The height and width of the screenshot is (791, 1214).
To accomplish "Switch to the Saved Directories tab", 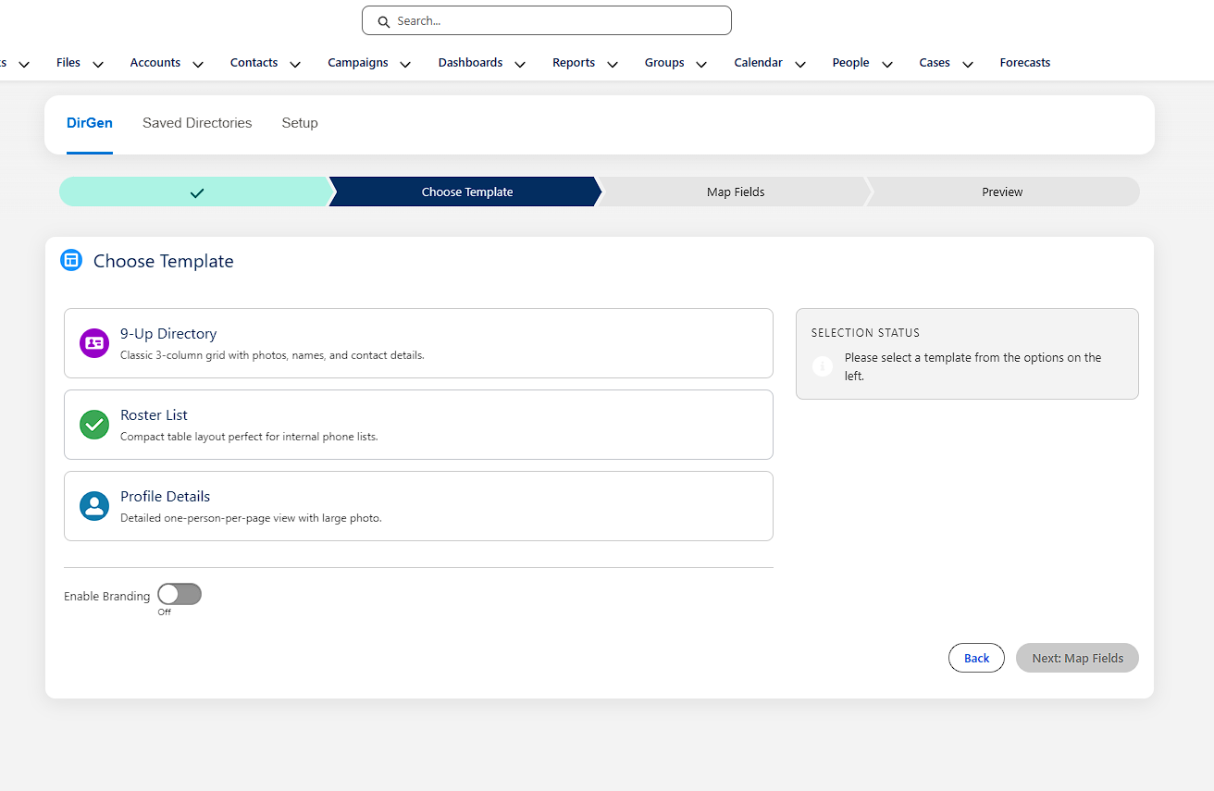I will tap(197, 122).
